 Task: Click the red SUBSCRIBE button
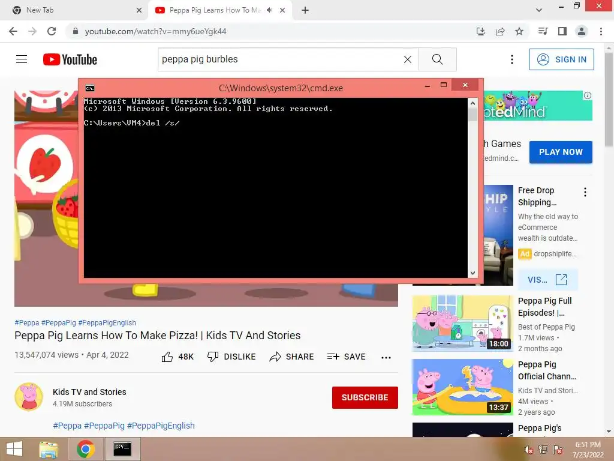click(365, 397)
